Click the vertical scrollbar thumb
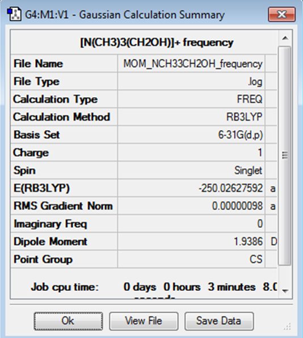The height and width of the screenshot is (338, 303). tap(285, 155)
